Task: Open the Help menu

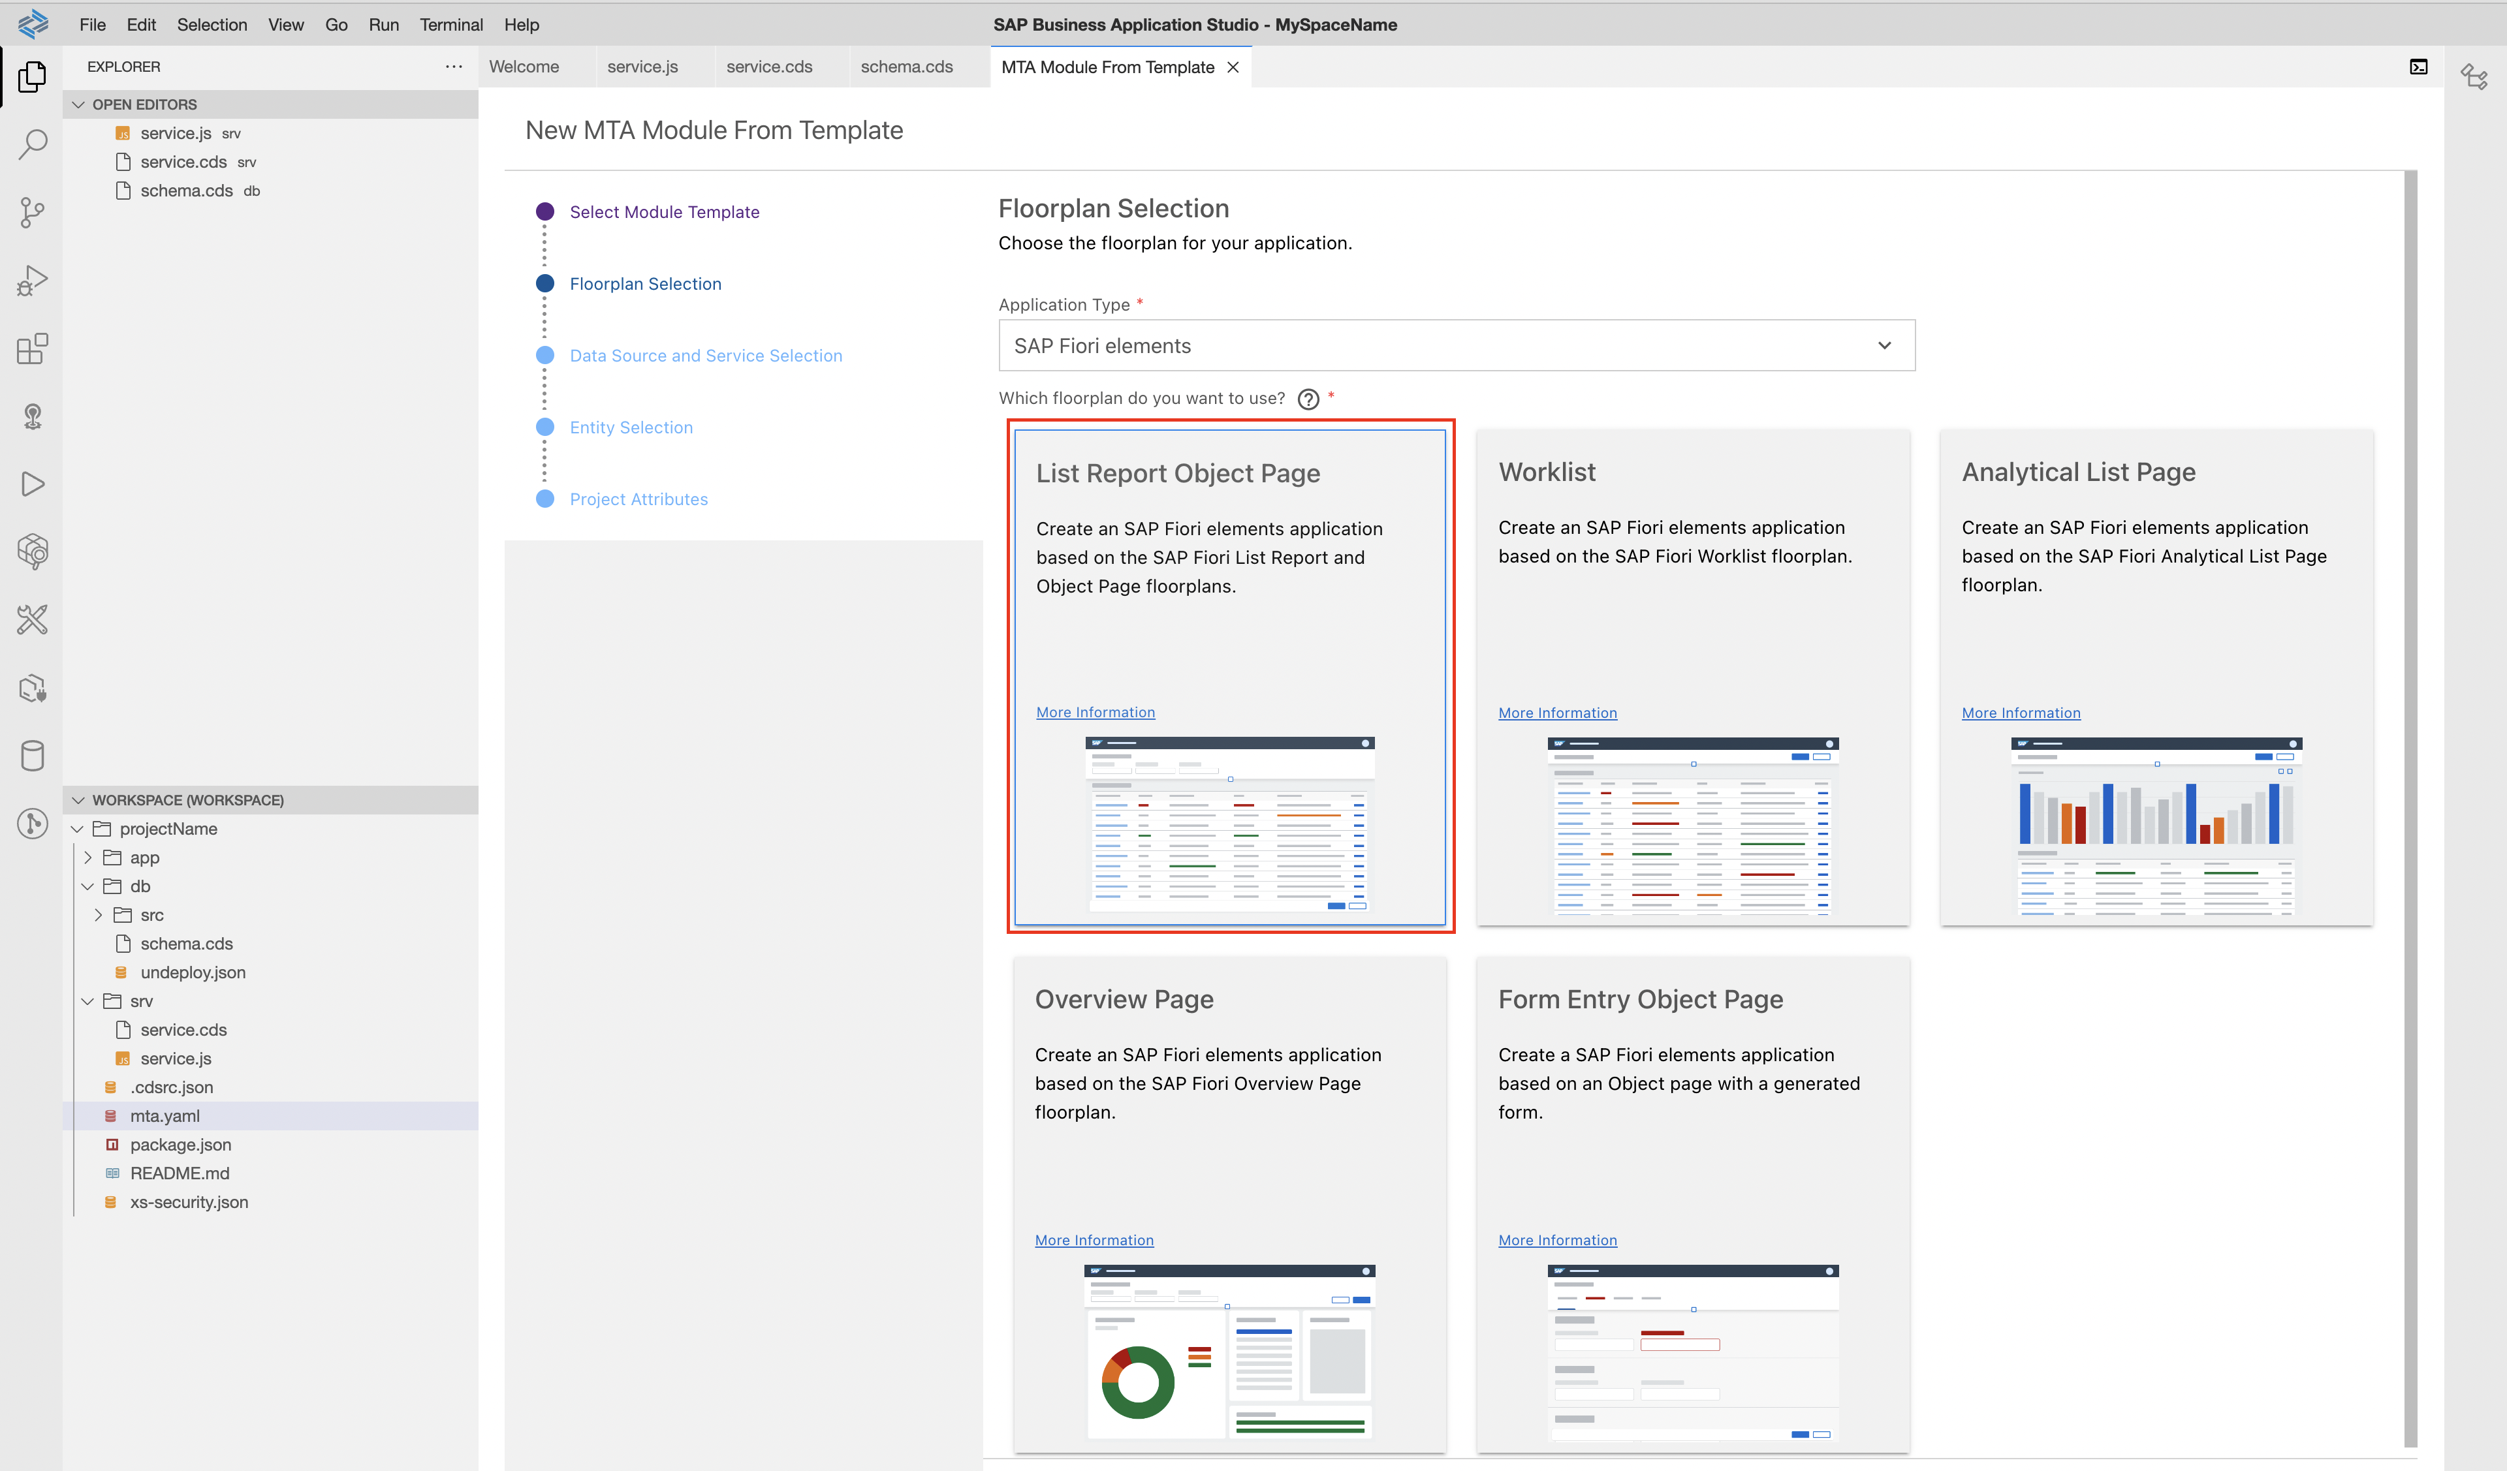Action: point(521,24)
